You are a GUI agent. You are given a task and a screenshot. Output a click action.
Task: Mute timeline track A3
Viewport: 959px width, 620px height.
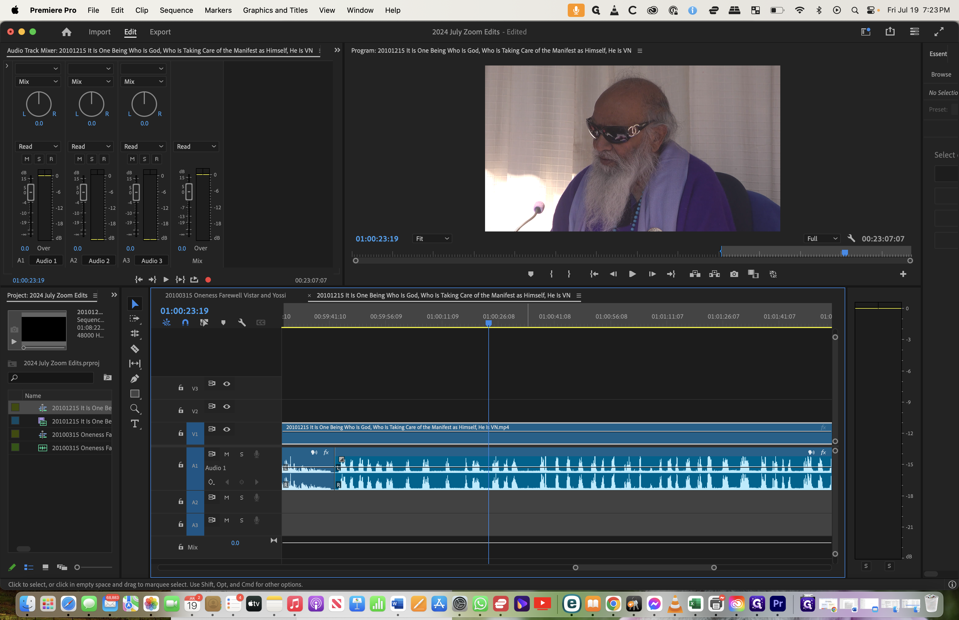[x=227, y=520]
